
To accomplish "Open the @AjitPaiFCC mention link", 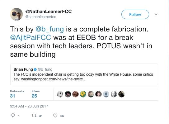I will click(x=31, y=38).
